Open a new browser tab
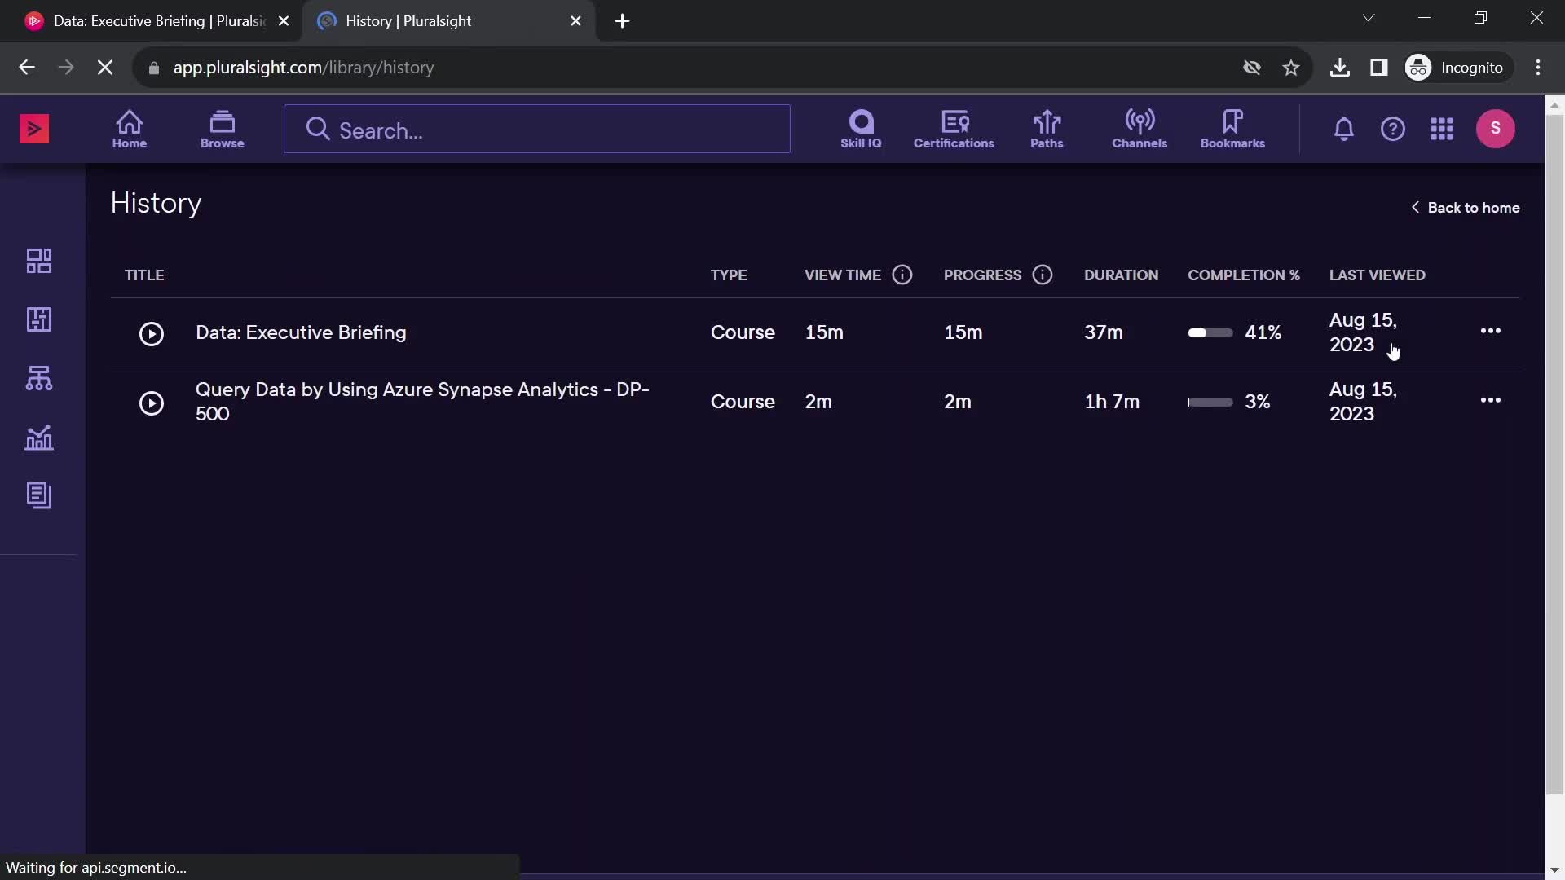This screenshot has width=1565, height=880. [x=623, y=21]
